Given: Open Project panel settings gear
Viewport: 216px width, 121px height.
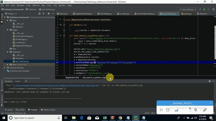Looking at the screenshot, I should coord(49,13).
